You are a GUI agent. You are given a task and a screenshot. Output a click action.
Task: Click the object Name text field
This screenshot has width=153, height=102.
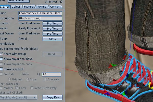tap(40, 13)
